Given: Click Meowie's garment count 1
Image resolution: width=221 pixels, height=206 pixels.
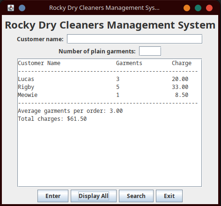Looking at the screenshot, I should coord(118,95).
